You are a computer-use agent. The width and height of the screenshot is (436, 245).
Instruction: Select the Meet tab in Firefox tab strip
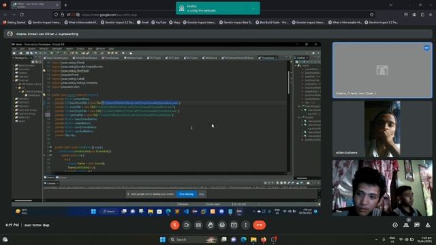35,5
